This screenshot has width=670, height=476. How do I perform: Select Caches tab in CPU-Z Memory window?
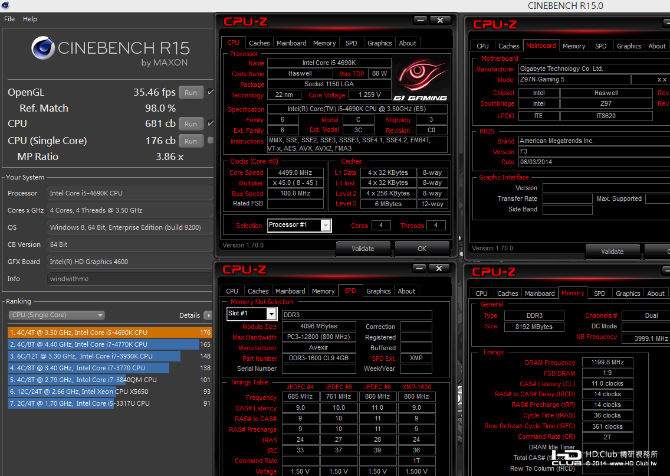(508, 294)
